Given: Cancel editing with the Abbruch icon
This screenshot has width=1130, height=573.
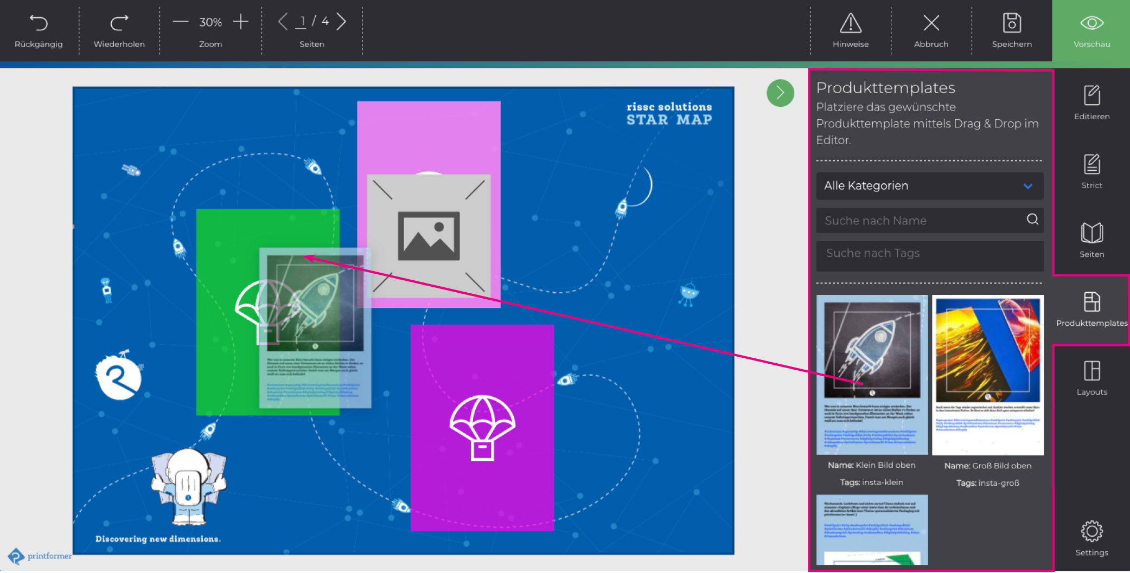Looking at the screenshot, I should tap(931, 23).
